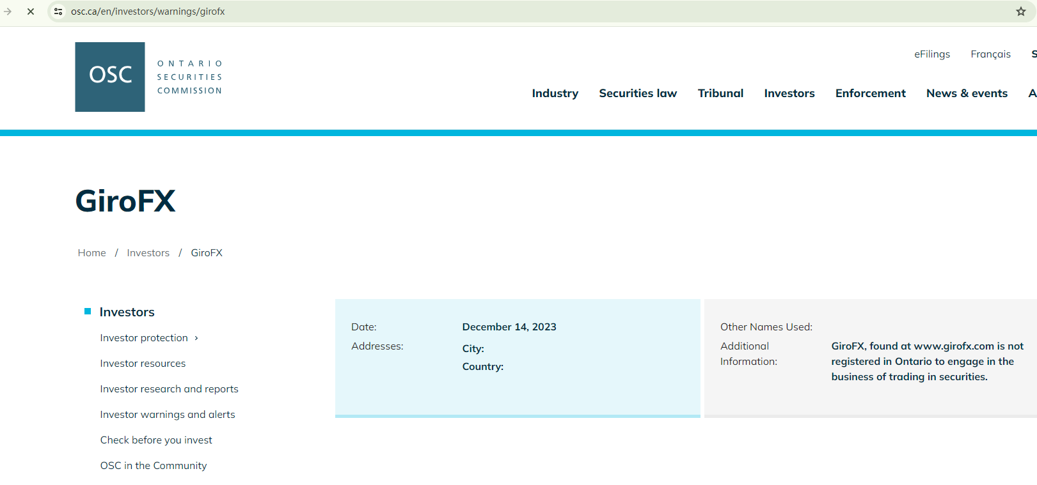Open the Investors sidebar heading

[x=127, y=312]
